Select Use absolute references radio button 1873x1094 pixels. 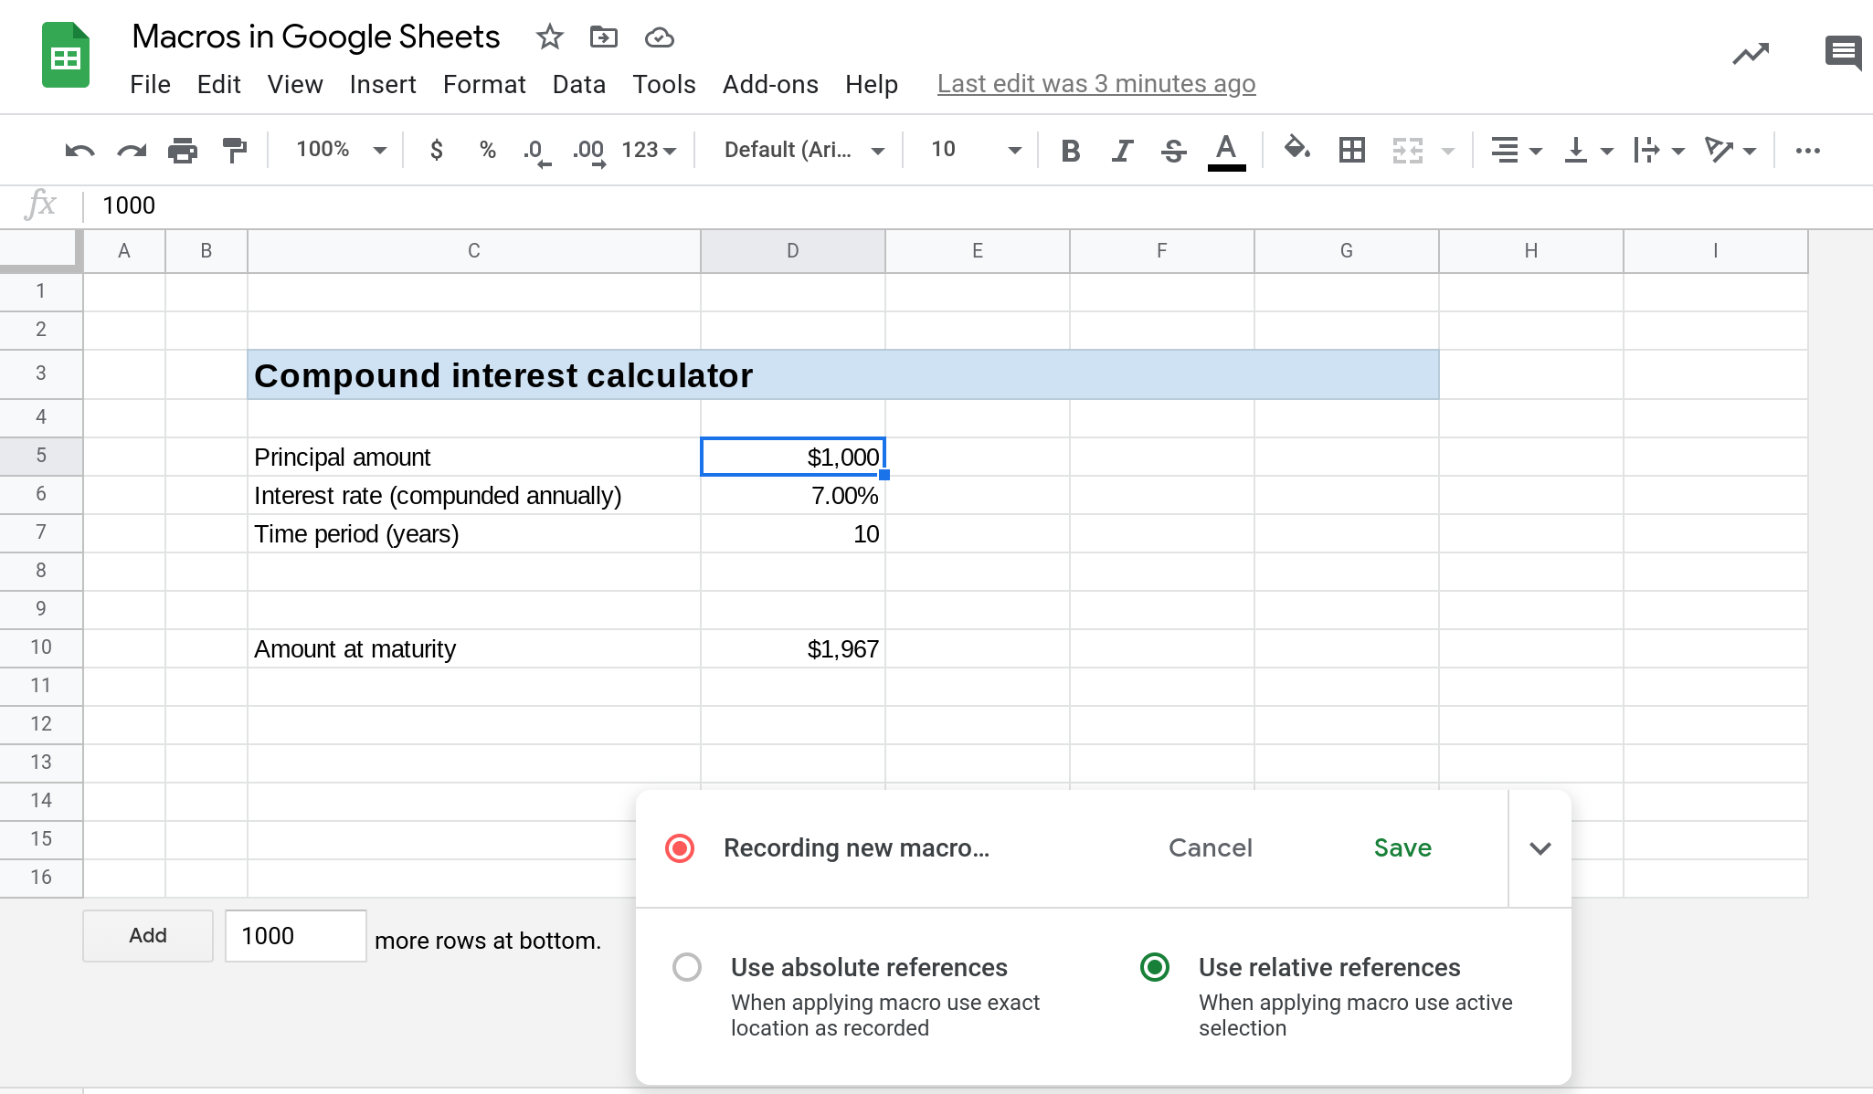pos(687,967)
